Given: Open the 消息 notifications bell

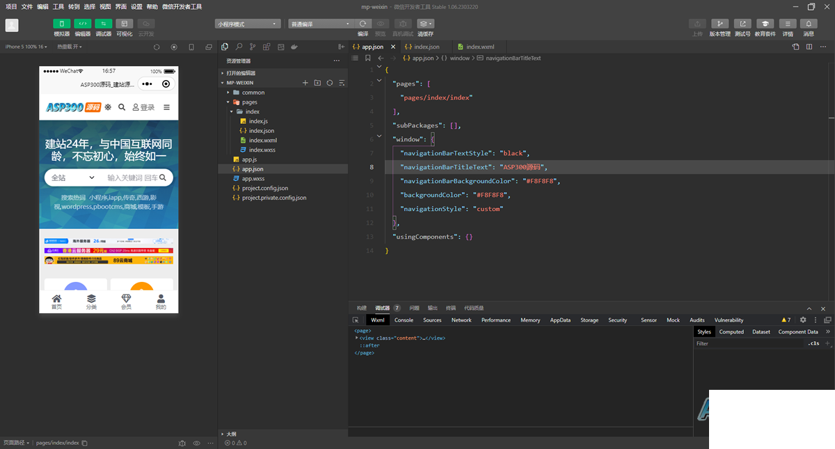Looking at the screenshot, I should coord(809,24).
